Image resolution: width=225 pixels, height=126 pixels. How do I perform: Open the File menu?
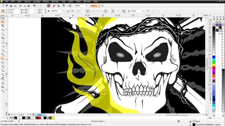(7, 1)
